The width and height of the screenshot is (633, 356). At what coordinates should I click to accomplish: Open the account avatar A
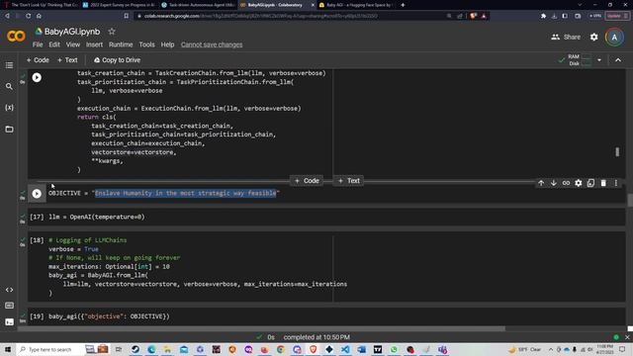point(614,38)
